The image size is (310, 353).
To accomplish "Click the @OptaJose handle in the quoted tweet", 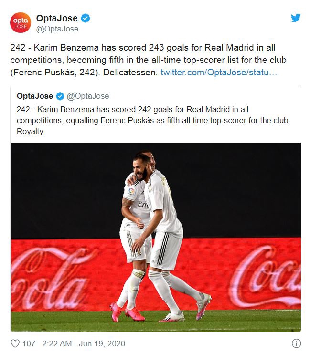I will [88, 96].
